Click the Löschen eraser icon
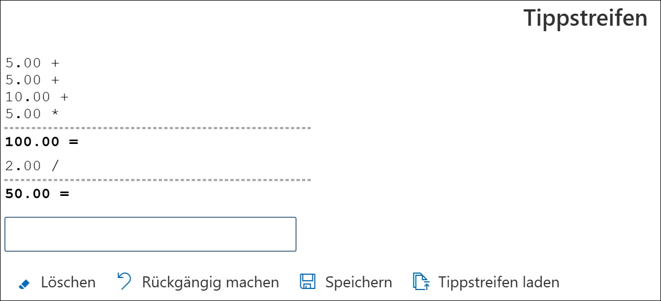The width and height of the screenshot is (661, 301). 24,283
